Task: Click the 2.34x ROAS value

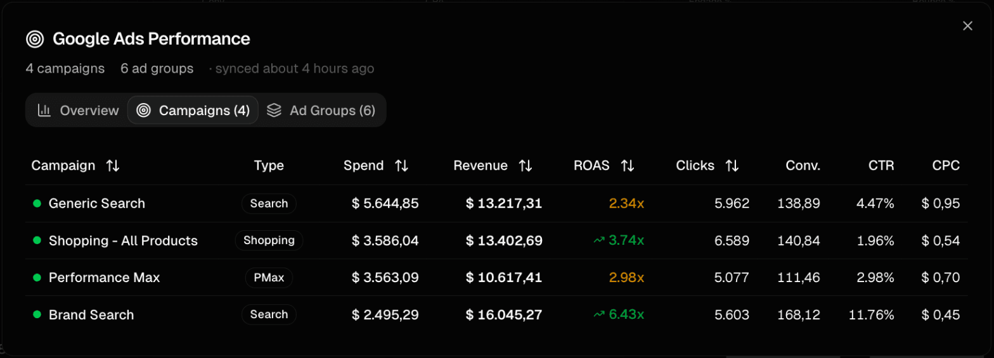Action: (x=626, y=204)
